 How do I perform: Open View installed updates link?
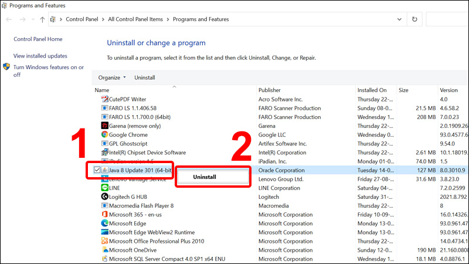(x=40, y=56)
